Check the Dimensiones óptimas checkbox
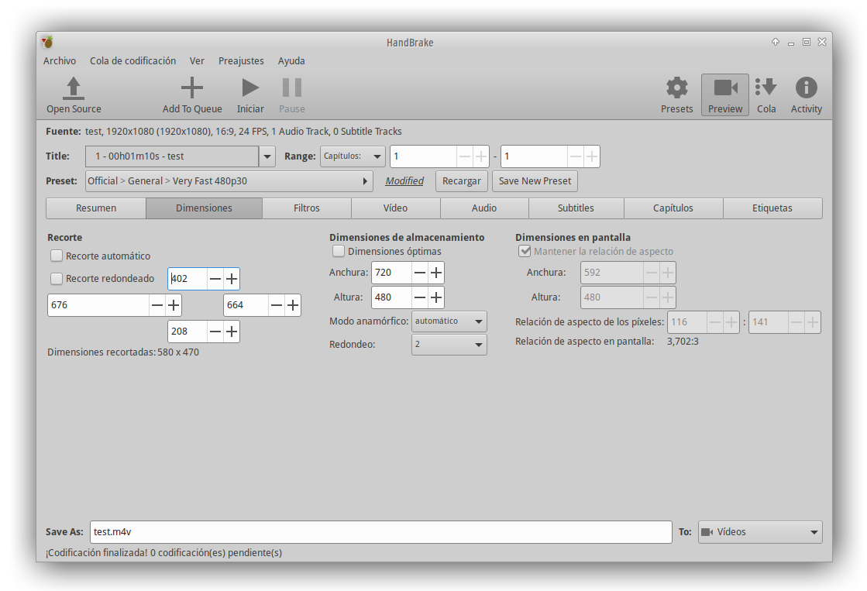The width and height of the screenshot is (867, 591). (339, 251)
